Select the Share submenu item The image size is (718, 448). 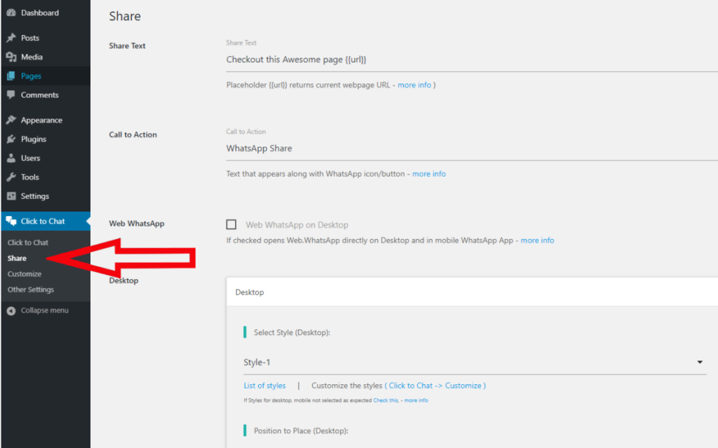[x=17, y=259]
